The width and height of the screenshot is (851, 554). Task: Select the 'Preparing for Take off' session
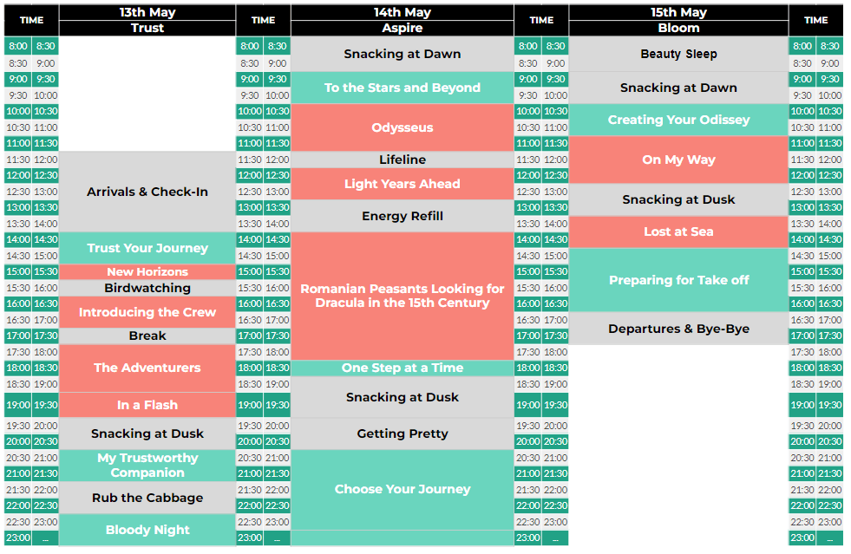coord(678,280)
